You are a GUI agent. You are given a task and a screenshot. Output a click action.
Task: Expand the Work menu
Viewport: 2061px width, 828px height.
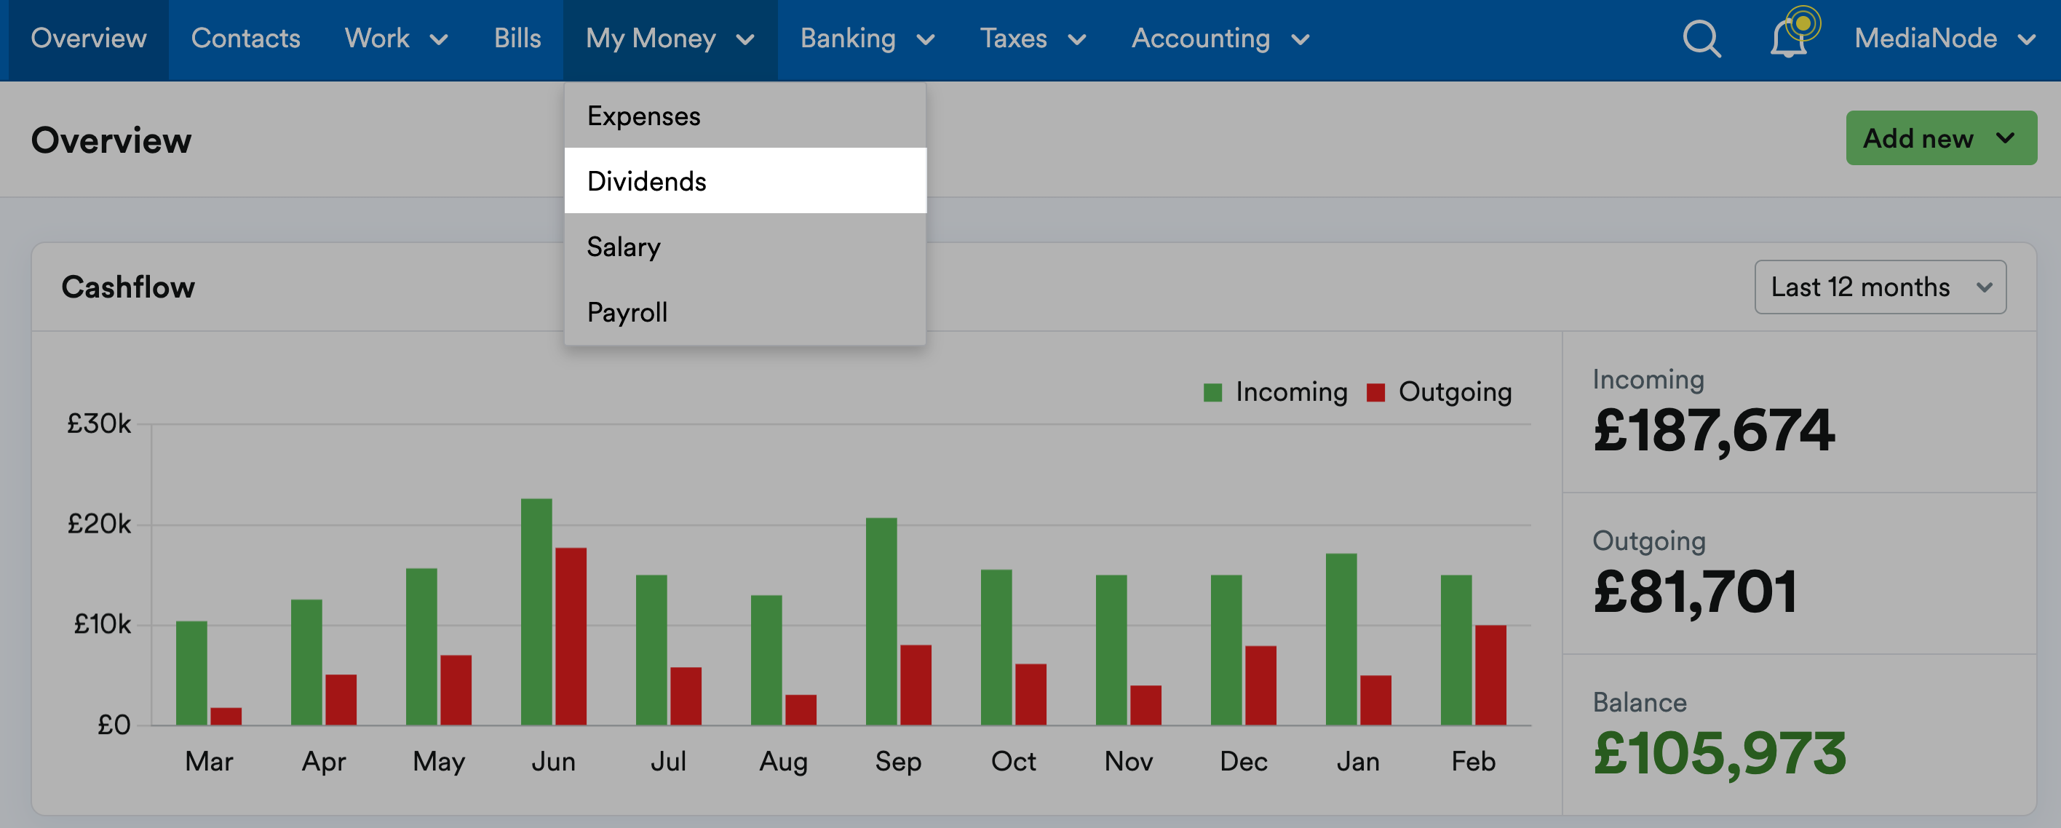(x=396, y=39)
